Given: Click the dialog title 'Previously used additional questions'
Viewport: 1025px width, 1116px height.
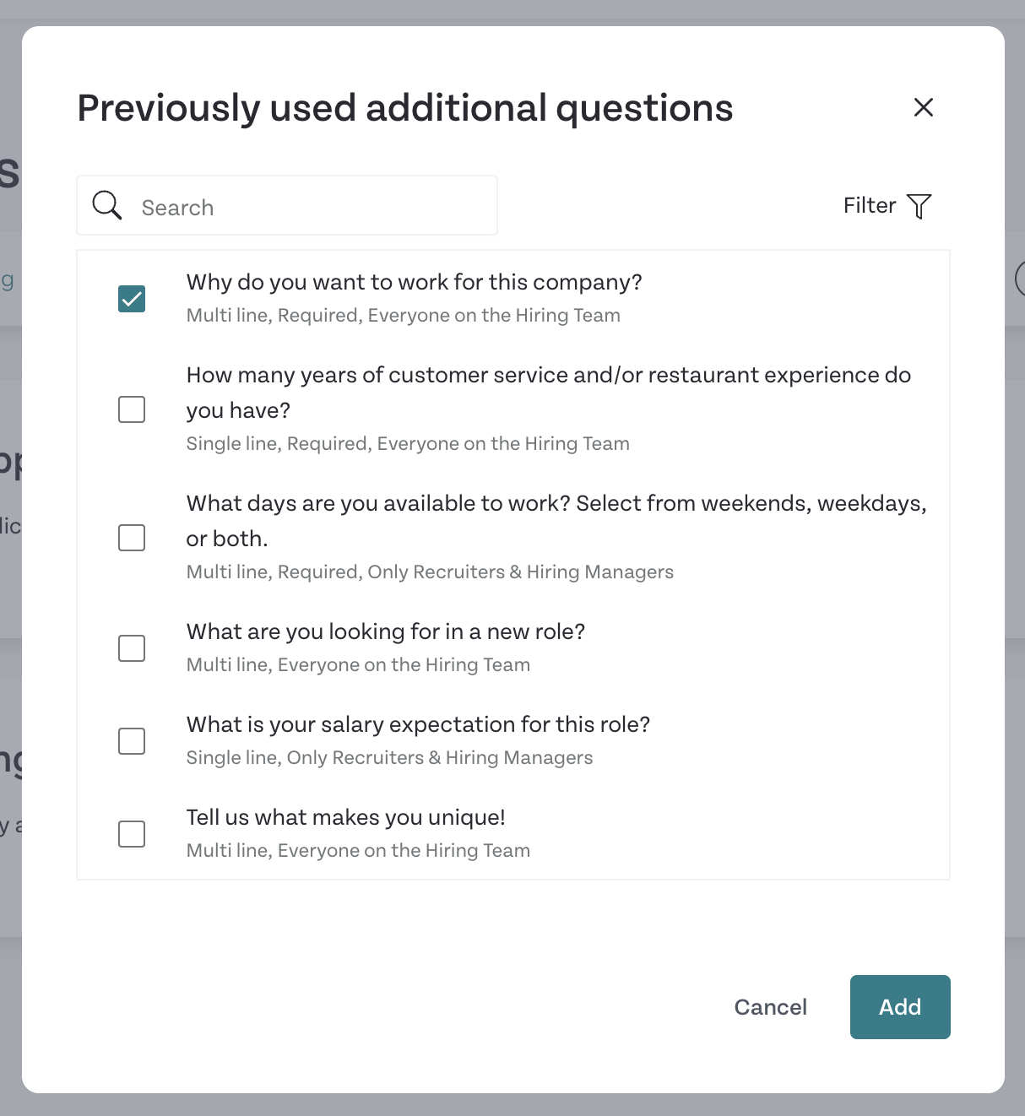Looking at the screenshot, I should click(x=405, y=108).
